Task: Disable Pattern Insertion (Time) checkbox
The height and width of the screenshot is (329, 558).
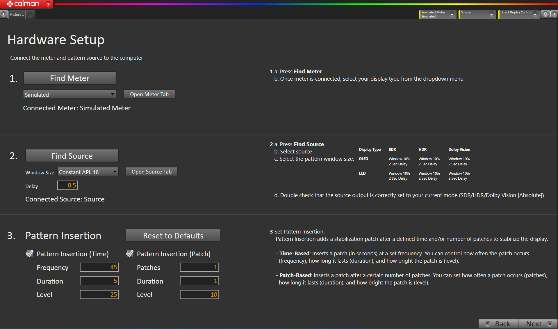Action: (30, 254)
